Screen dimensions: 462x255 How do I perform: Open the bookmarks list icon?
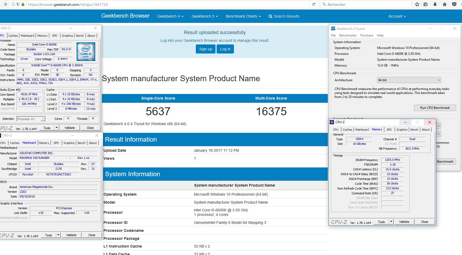tap(425, 4)
